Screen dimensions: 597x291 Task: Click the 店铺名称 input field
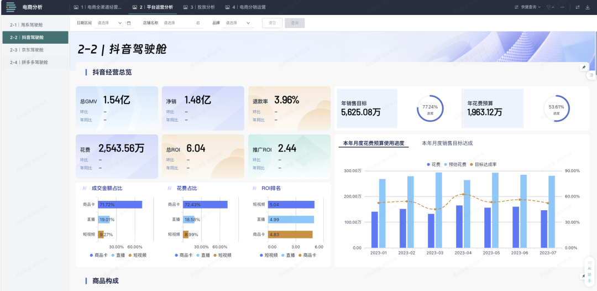coord(181,23)
